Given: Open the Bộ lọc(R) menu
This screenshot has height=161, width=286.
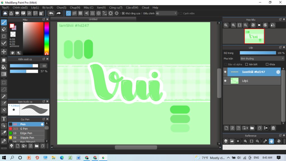Looking at the screenshot, I should pos(47,8).
